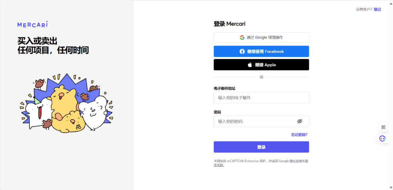393x190 pixels.
Task: Continue with Apple button
Action: coord(261,65)
